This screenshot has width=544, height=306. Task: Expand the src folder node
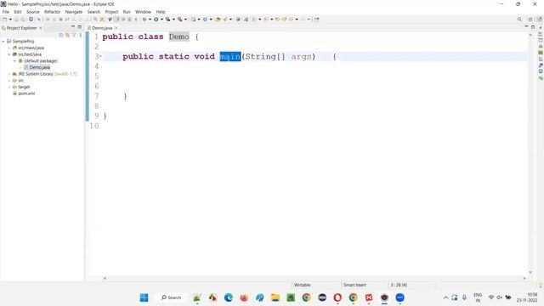(x=9, y=81)
